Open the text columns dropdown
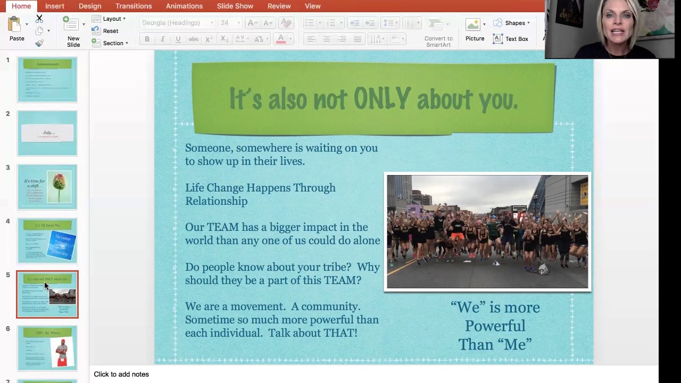The height and width of the screenshot is (383, 681). pyautogui.click(x=411, y=23)
